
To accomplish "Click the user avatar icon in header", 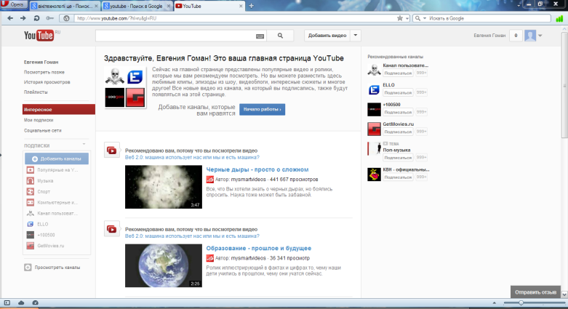I will click(530, 36).
